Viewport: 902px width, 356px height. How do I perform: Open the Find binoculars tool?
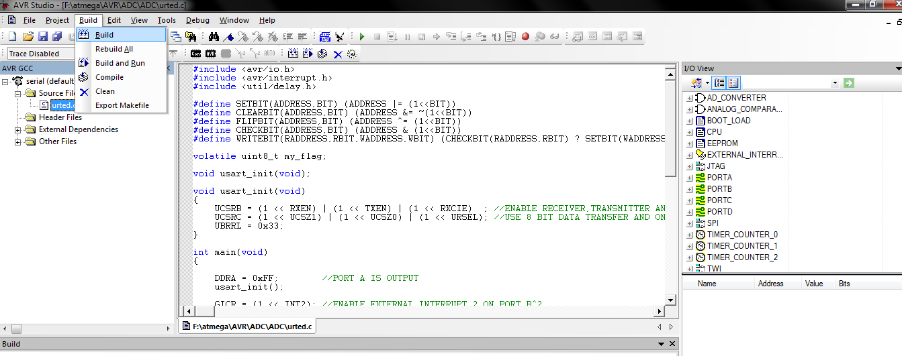click(214, 36)
